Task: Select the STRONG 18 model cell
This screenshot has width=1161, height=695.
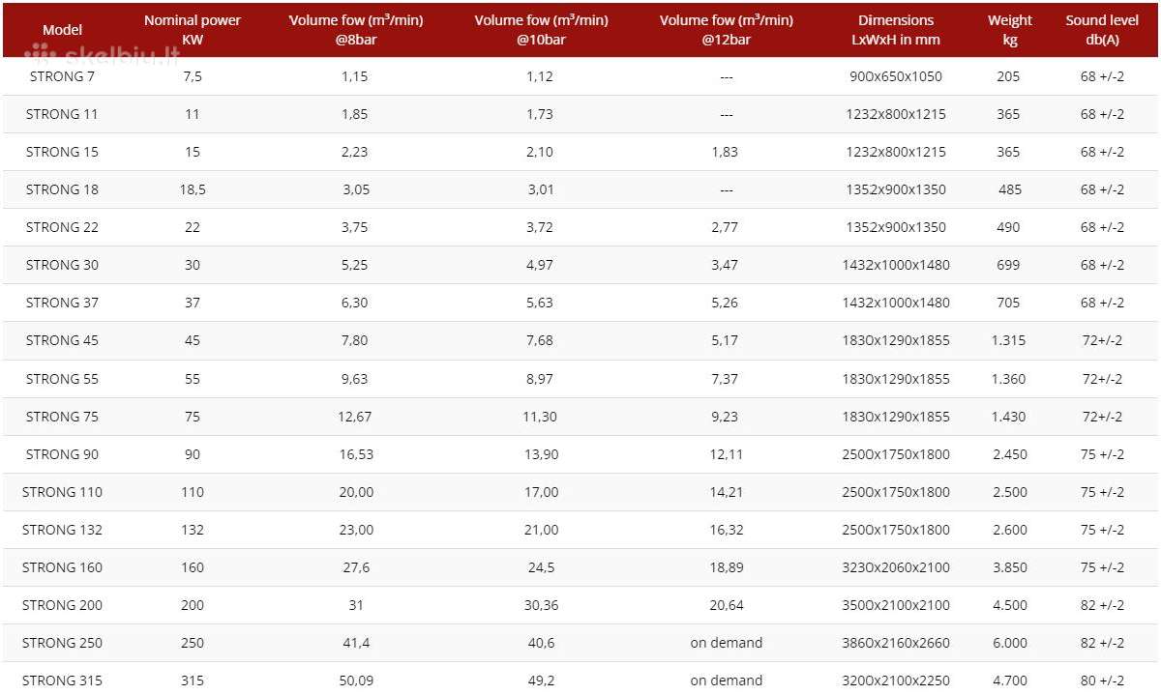Action: pyautogui.click(x=62, y=189)
